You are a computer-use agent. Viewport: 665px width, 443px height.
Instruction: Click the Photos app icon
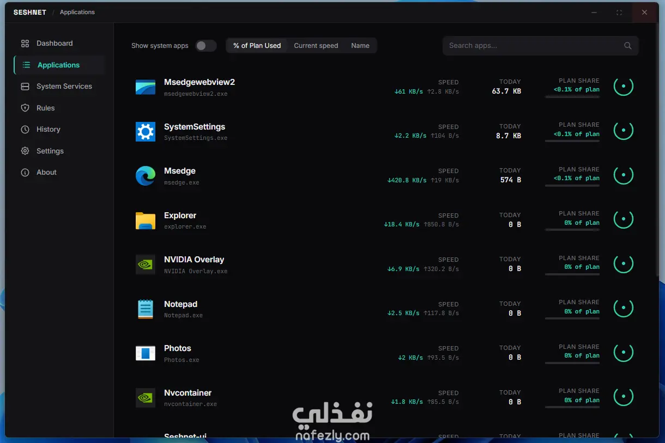[x=146, y=353]
